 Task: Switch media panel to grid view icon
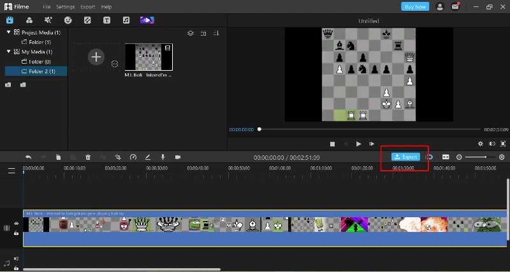click(203, 34)
